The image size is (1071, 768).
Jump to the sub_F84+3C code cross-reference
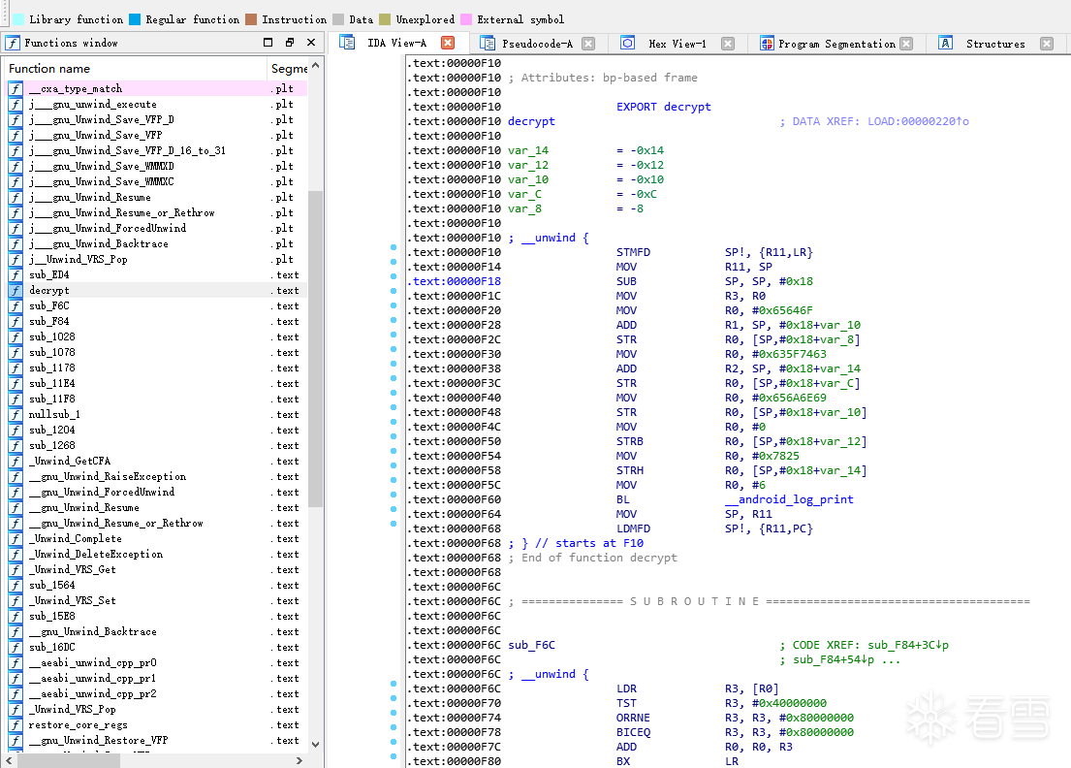900,645
